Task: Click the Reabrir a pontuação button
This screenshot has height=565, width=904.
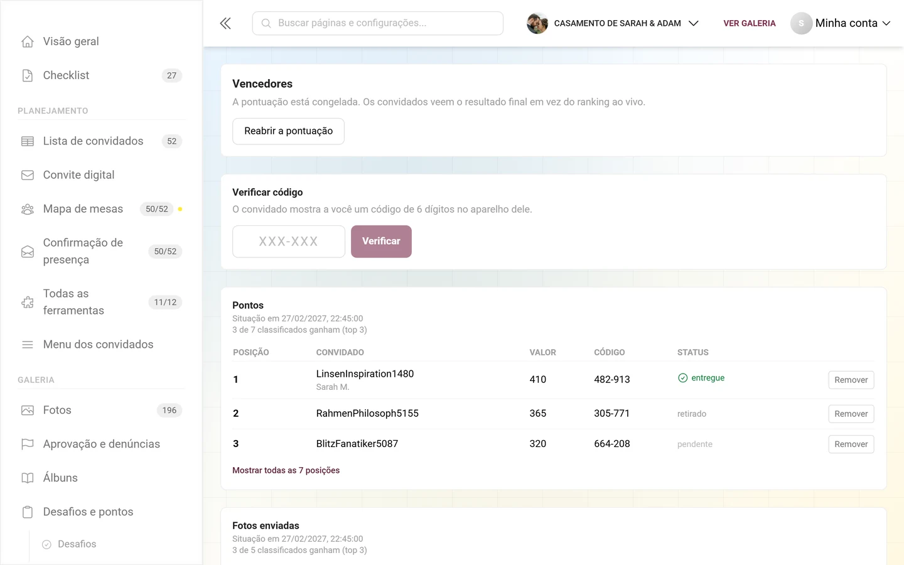Action: 288,131
